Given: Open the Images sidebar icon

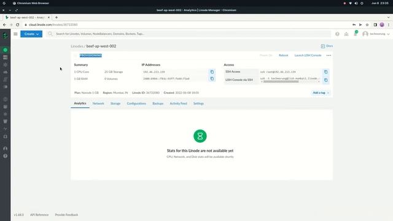Looking at the screenshot, I should coord(6,87).
